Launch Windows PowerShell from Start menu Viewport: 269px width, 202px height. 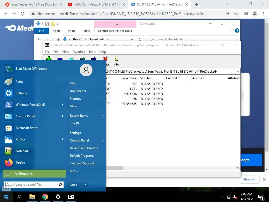(34, 105)
